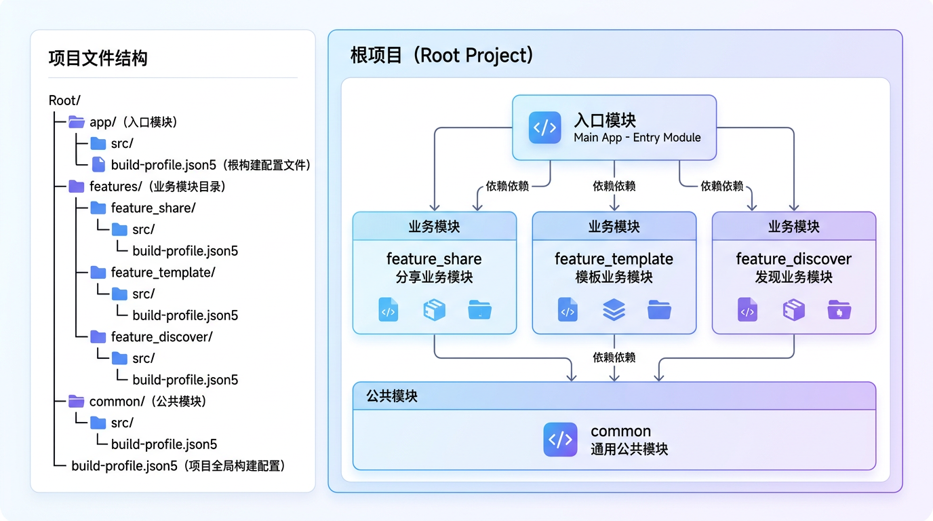Click the folder icon in feature_template card

[x=659, y=311]
